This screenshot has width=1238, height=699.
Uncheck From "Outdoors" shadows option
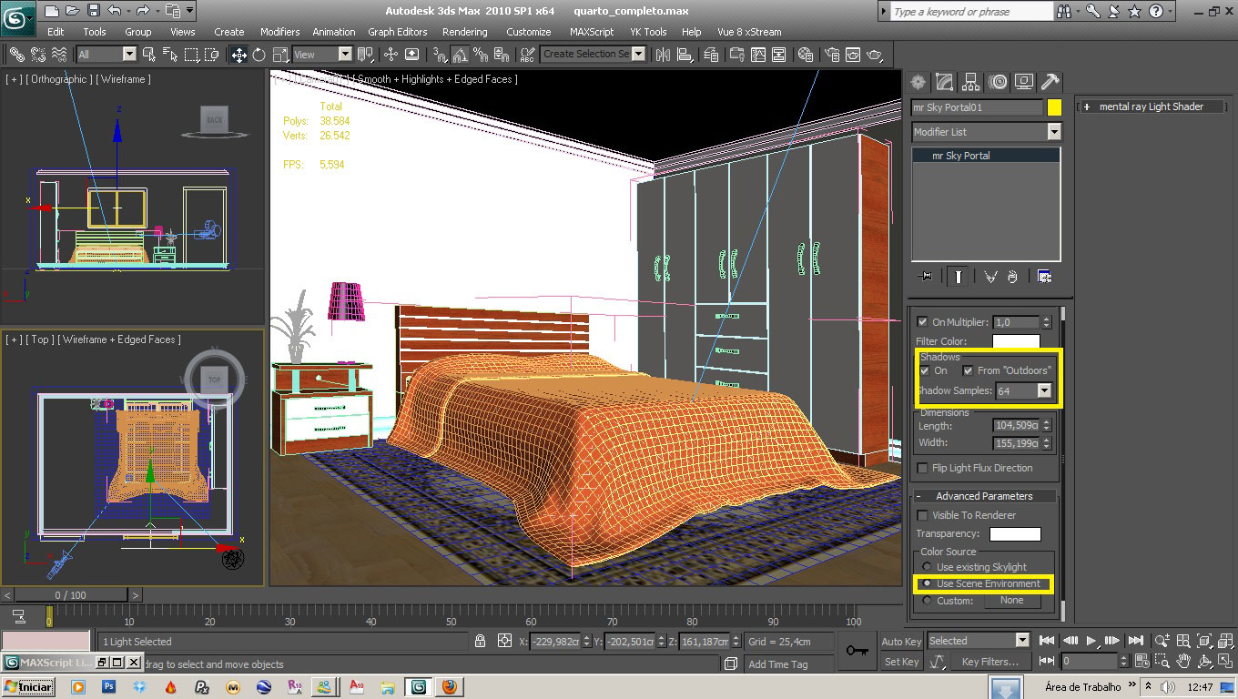[x=968, y=370]
